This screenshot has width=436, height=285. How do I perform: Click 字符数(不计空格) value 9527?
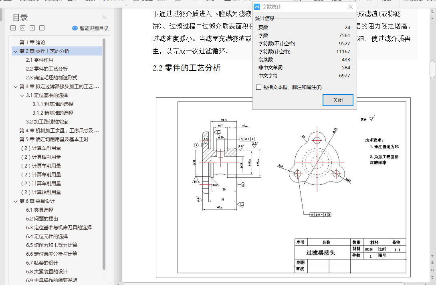[x=345, y=44]
